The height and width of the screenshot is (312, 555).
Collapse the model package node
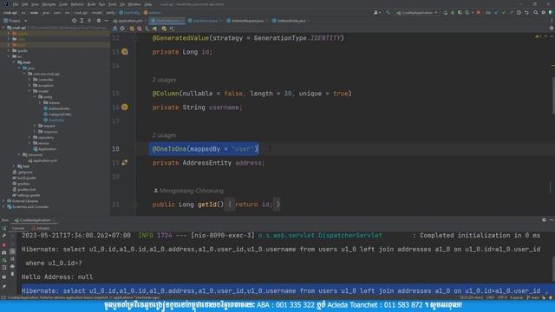tap(29, 91)
